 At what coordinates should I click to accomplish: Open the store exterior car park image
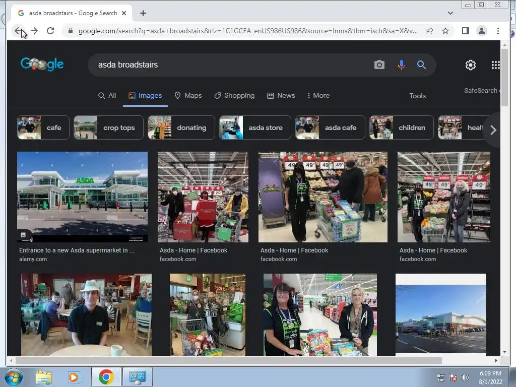coord(440,313)
